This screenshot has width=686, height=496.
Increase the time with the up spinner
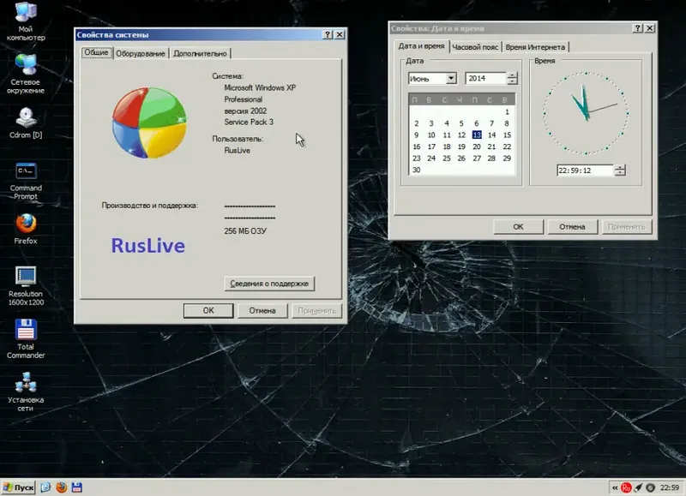coord(620,167)
